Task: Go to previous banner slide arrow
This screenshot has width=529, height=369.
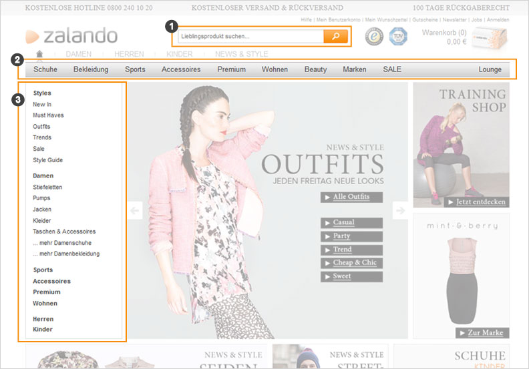Action: (x=135, y=211)
